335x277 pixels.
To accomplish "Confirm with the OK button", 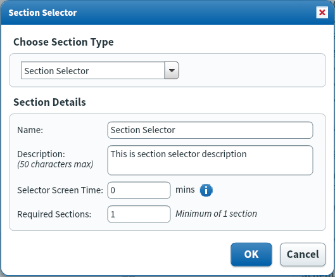I will pos(251,254).
